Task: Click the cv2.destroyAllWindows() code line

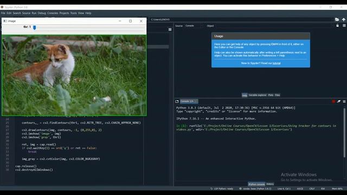Action: point(34,170)
